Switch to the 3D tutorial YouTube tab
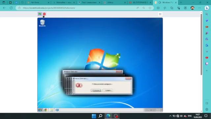Screen dimensions: 211x119 click(140, 2)
